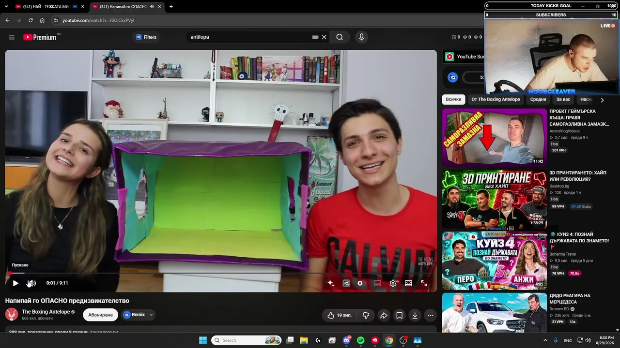Open Spotify from taskbar
This screenshot has height=348, width=620.
[360, 340]
